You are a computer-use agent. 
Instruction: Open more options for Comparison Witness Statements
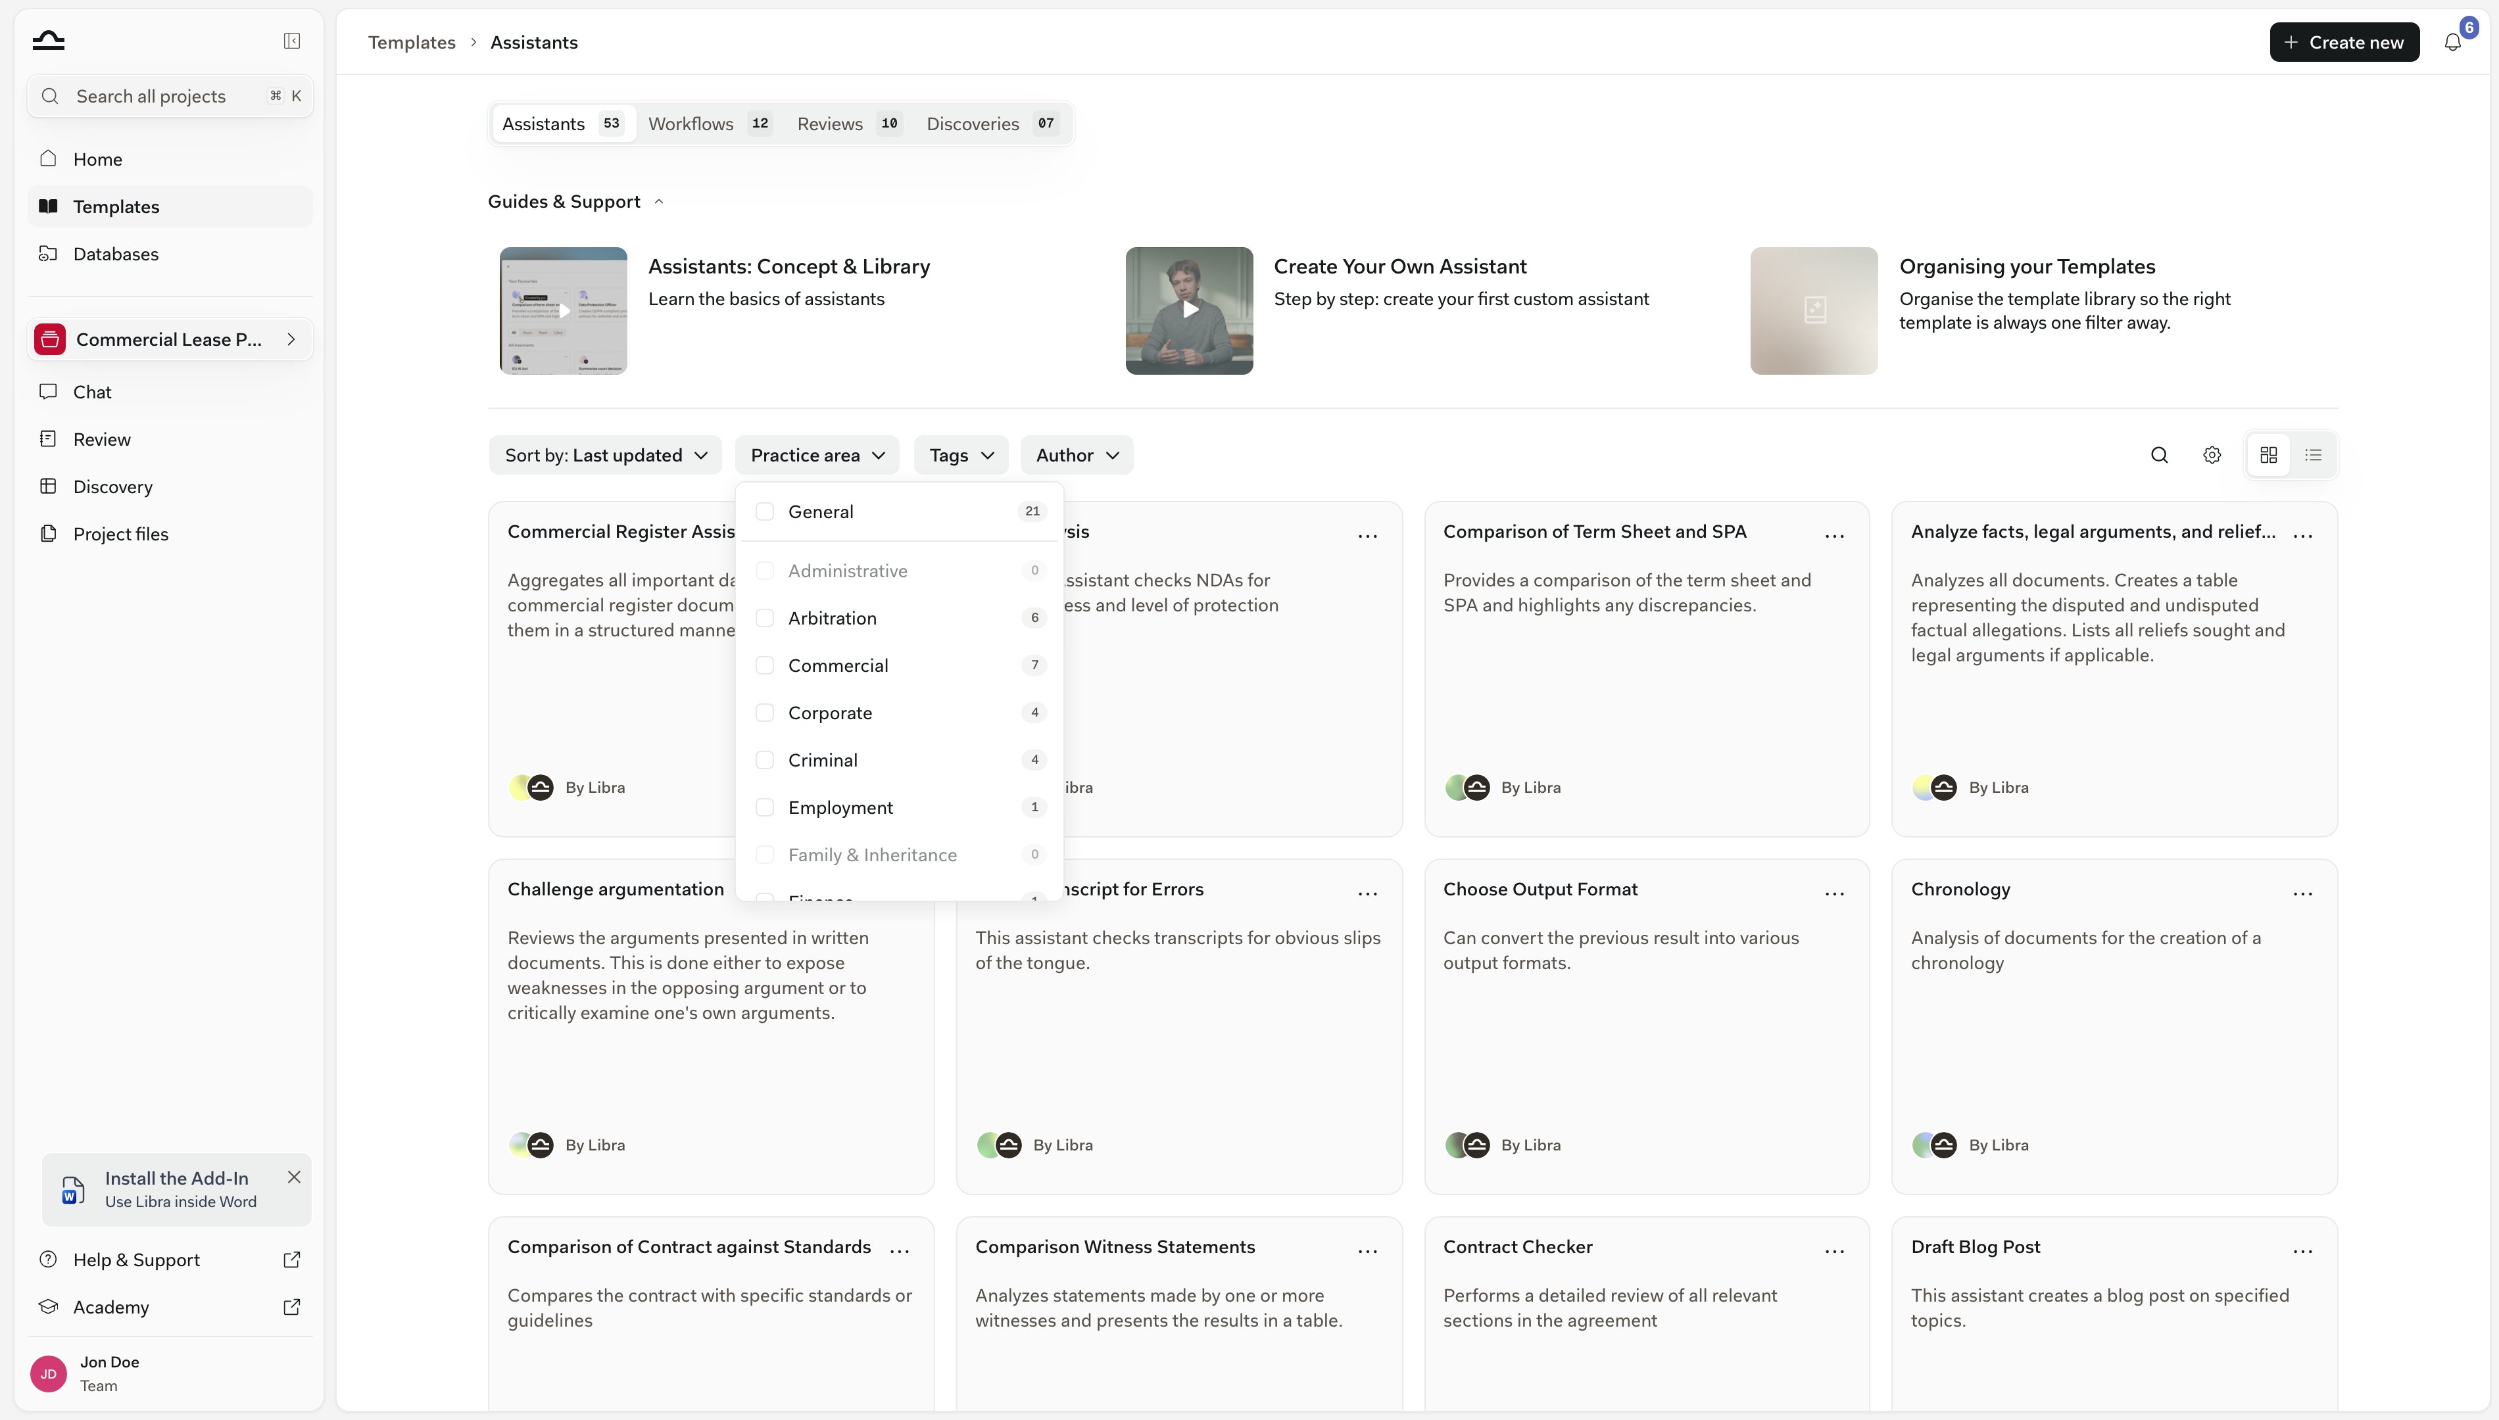coord(1367,1251)
